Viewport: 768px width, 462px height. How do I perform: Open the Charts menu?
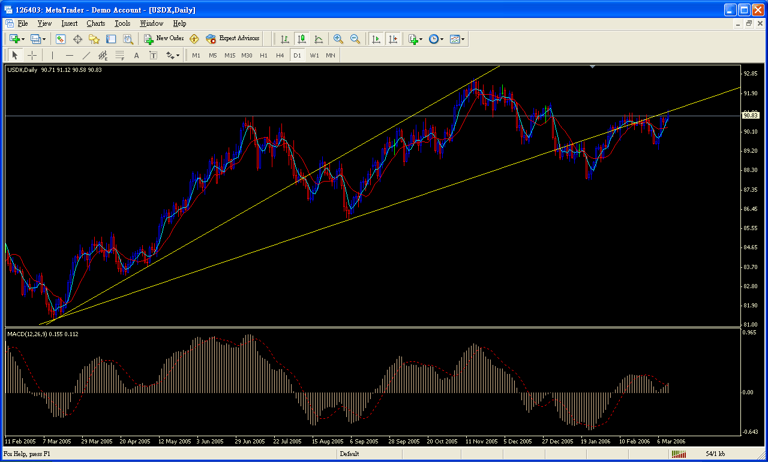pos(96,23)
